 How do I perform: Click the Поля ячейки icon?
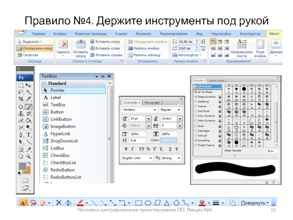click(260, 44)
